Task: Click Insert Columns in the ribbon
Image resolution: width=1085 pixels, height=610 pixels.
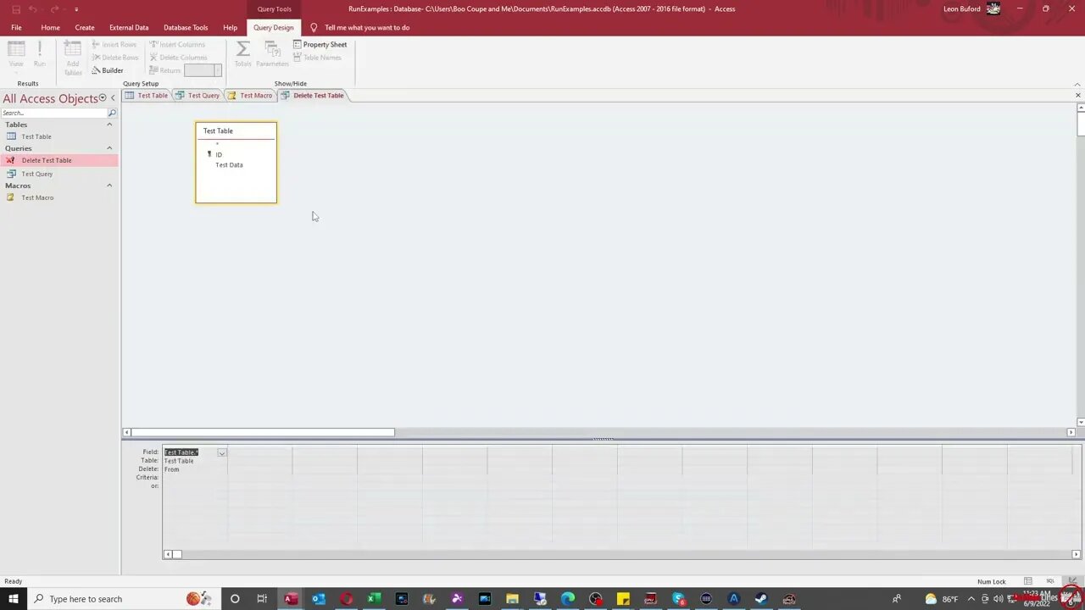Action: [177, 44]
